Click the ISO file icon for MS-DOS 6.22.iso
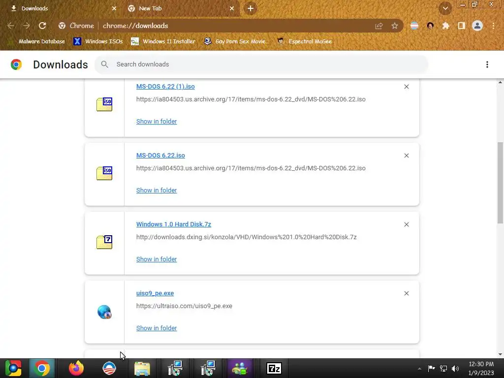 [104, 173]
